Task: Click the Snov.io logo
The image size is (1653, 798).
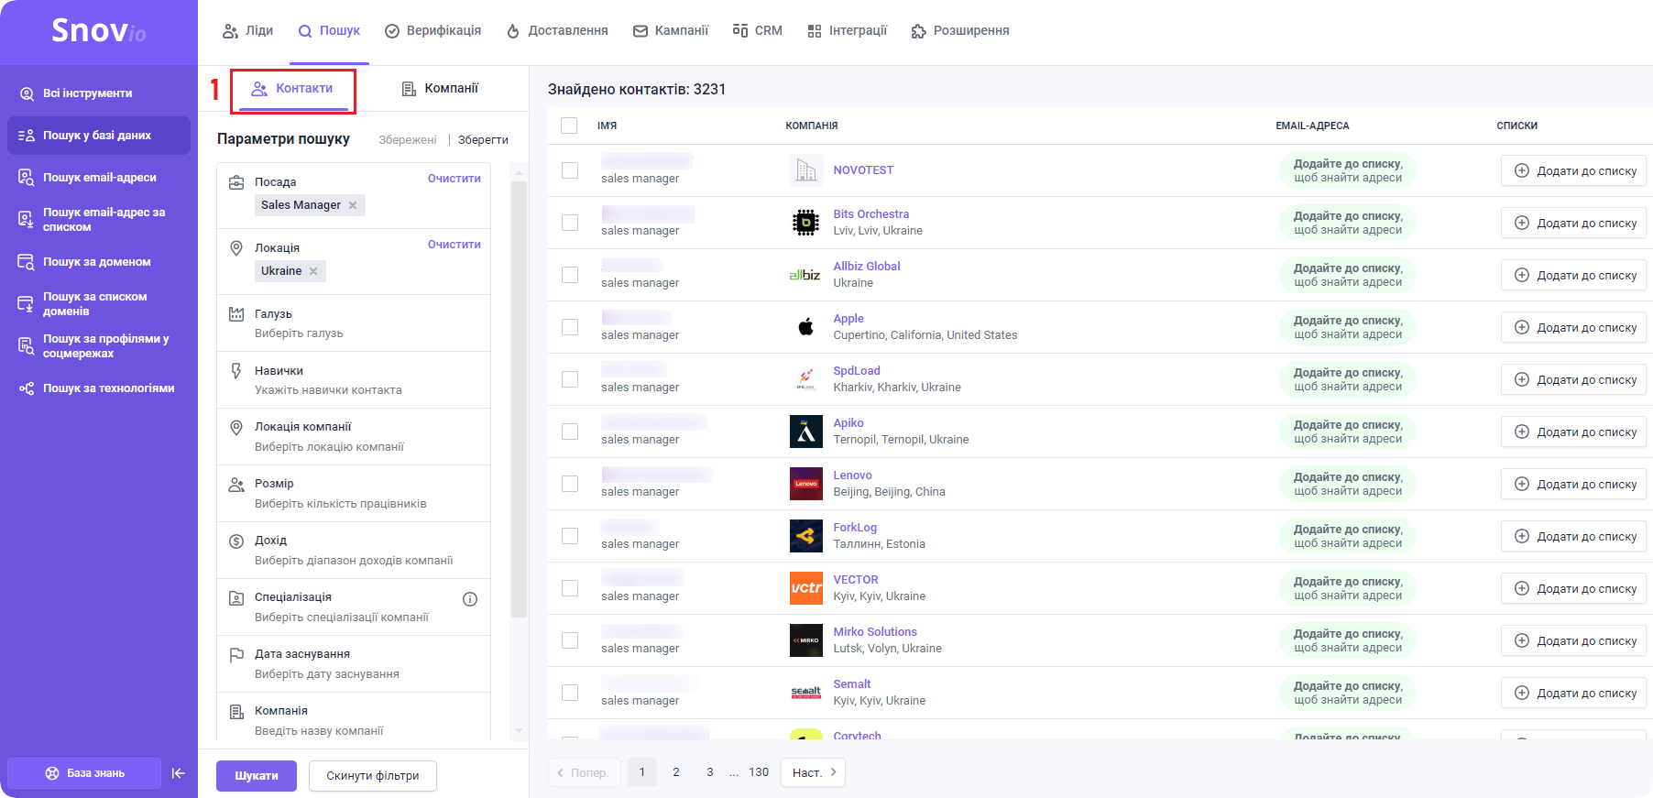Action: point(98,31)
